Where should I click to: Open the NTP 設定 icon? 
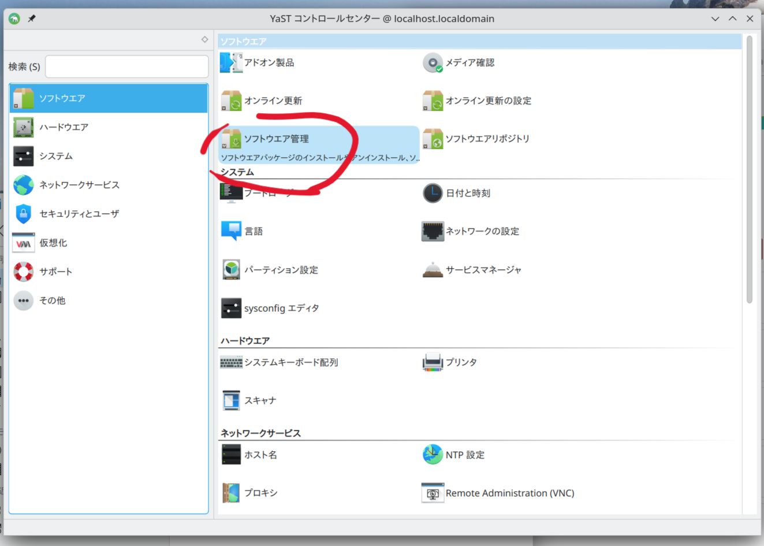click(433, 455)
